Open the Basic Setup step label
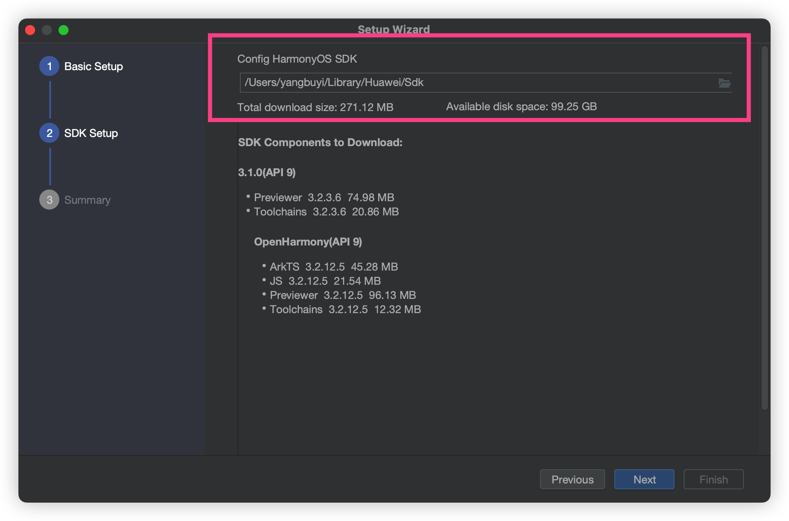The width and height of the screenshot is (789, 521). tap(94, 66)
